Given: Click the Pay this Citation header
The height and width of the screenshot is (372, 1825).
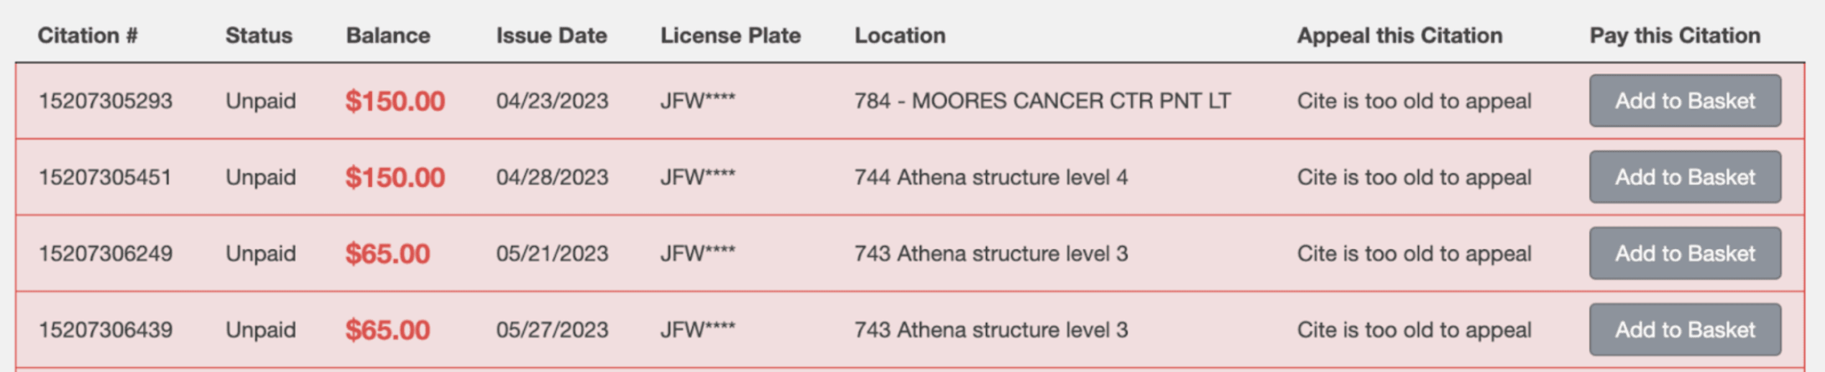Looking at the screenshot, I should point(1675,35).
